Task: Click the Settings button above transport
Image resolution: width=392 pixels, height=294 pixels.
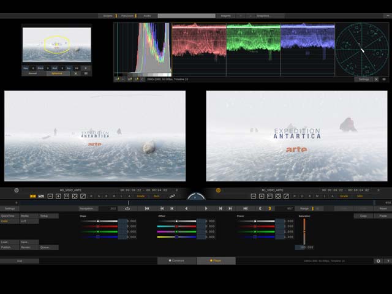Action: click(x=10, y=208)
